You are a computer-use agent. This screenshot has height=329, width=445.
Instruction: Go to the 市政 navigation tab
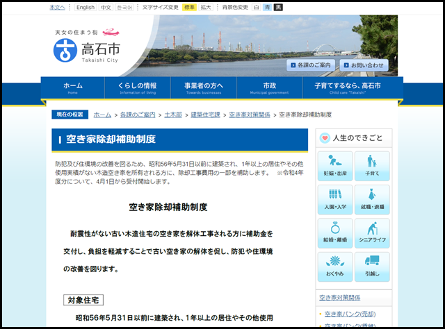[269, 88]
